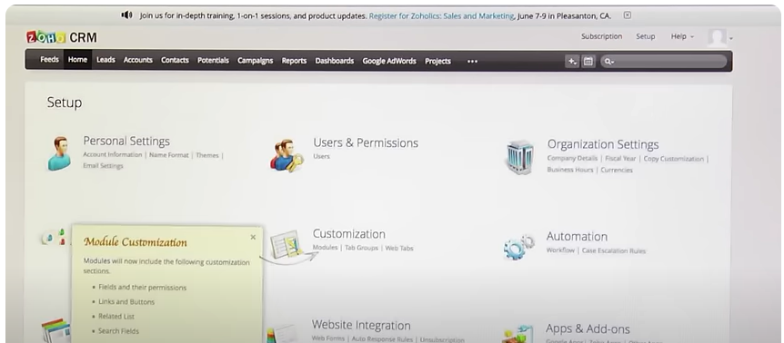The width and height of the screenshot is (784, 343).
Task: Open Users & Permissions heading
Action: pyautogui.click(x=366, y=143)
